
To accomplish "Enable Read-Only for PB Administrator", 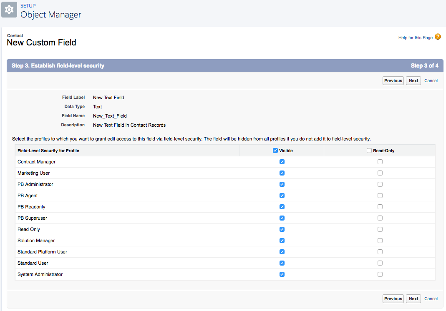I will coord(380,184).
